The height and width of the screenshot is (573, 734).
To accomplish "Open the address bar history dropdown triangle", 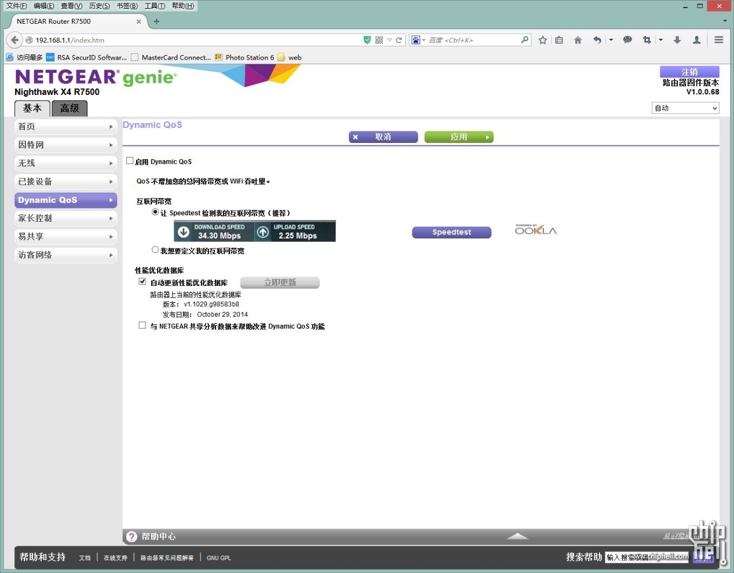I will click(x=390, y=40).
